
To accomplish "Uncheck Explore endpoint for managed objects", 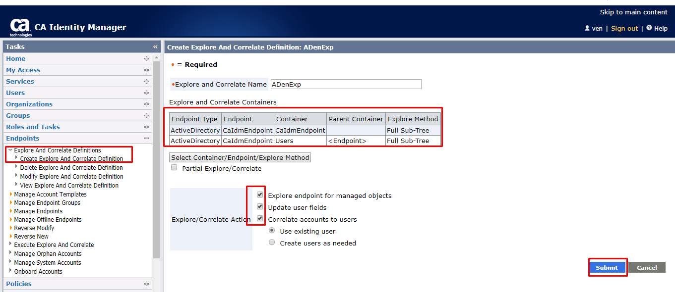I will tap(260, 195).
